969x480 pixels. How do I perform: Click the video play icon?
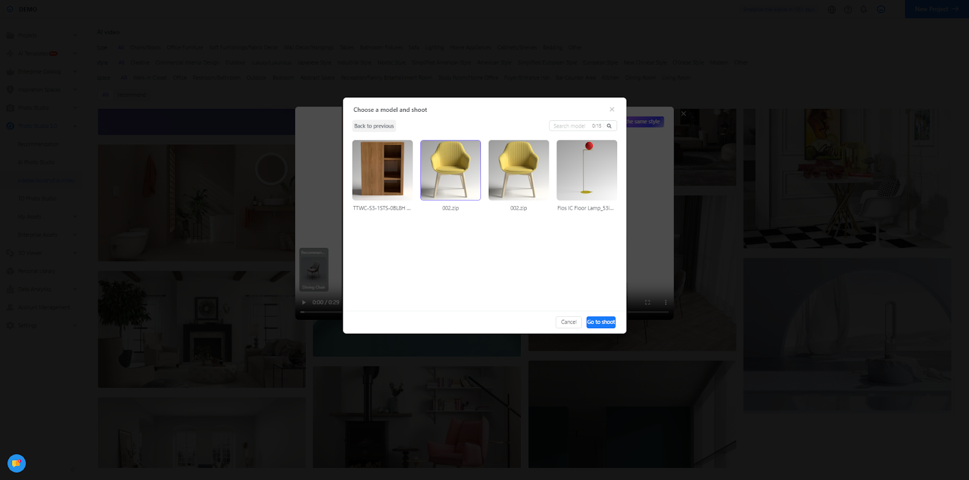(x=304, y=302)
